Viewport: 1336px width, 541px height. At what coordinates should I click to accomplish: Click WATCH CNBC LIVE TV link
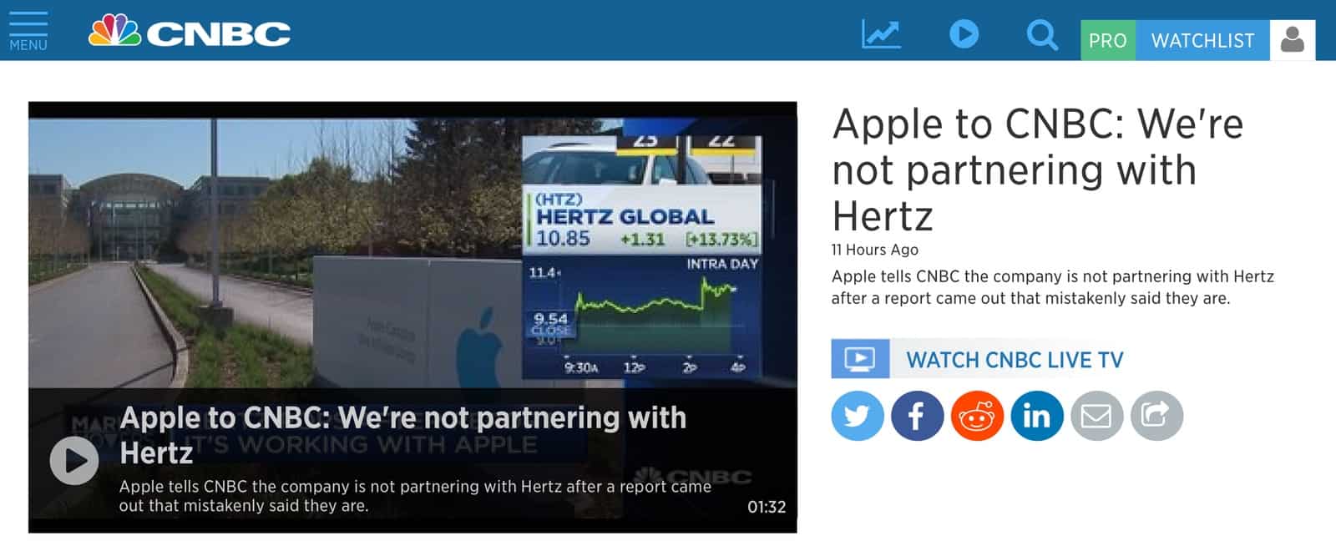tap(1015, 360)
